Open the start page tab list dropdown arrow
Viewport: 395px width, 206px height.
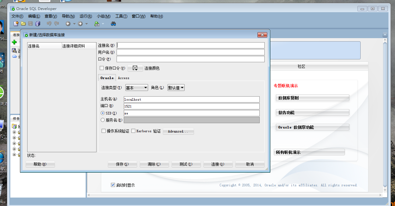click(x=385, y=35)
